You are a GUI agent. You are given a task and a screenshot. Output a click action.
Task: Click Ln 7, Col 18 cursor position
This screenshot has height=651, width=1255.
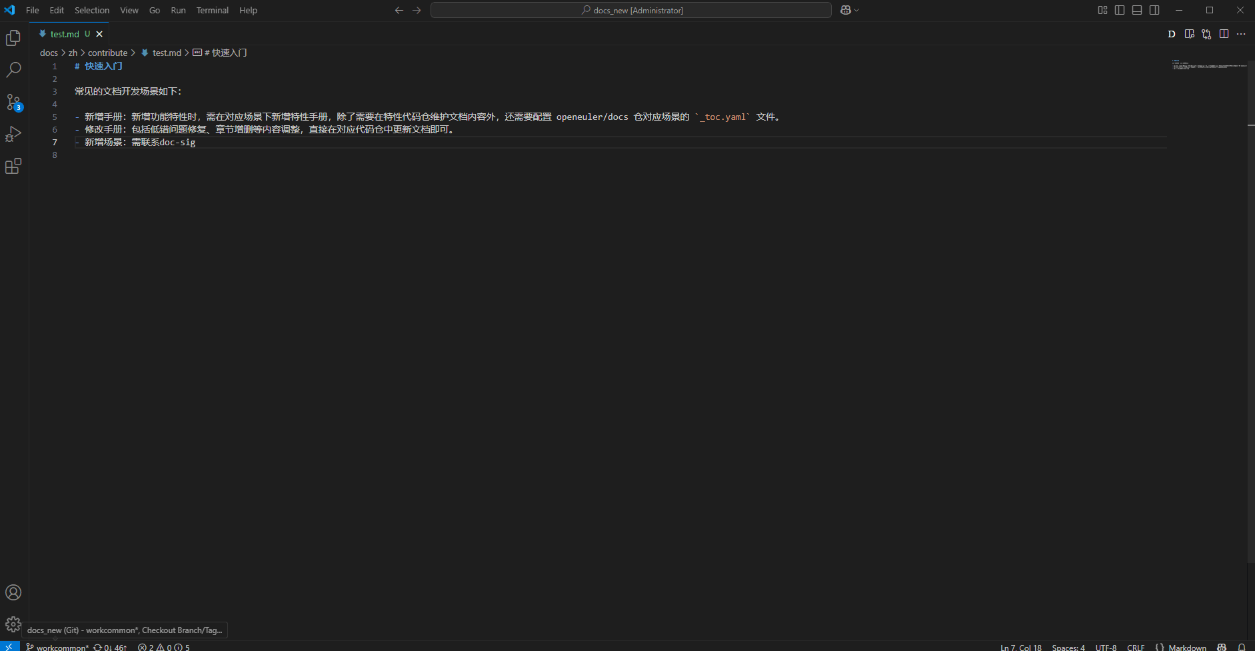[1020, 647]
